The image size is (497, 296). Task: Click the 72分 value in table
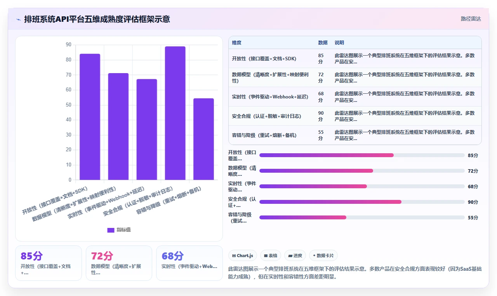point(321,78)
